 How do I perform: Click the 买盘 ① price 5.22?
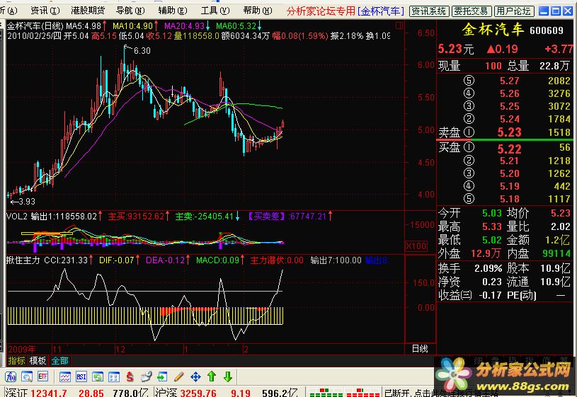pos(509,149)
